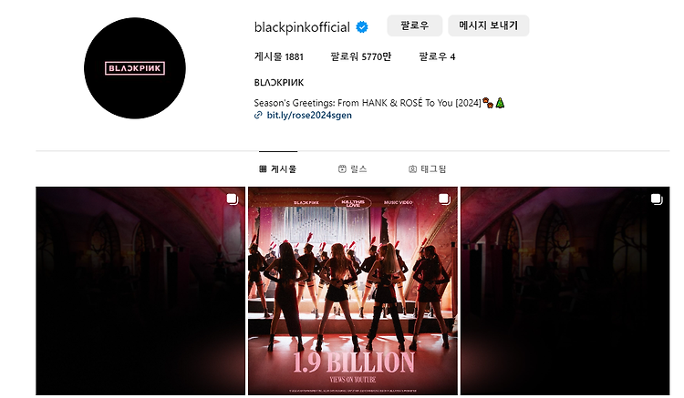Click carousel icon on third dark post
684x398 pixels.
coord(657,199)
